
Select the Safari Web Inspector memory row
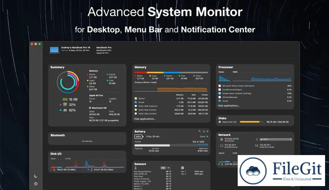click(x=171, y=106)
